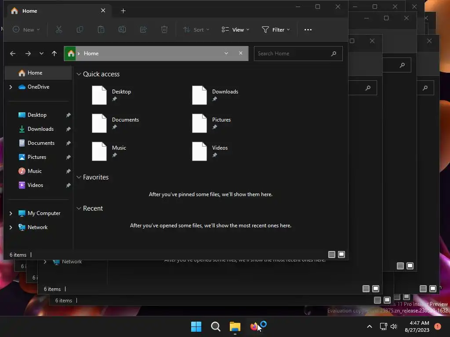450x337 pixels.
Task: Open the Music folder icon in Quick access
Action: pyautogui.click(x=99, y=151)
